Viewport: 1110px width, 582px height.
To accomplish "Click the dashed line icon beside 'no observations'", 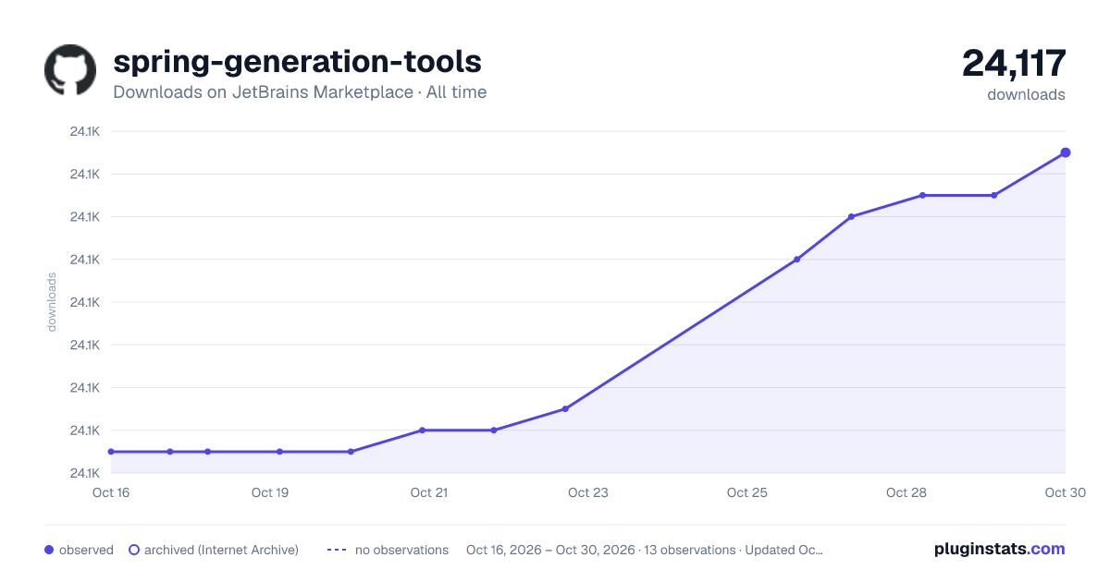I will (337, 550).
